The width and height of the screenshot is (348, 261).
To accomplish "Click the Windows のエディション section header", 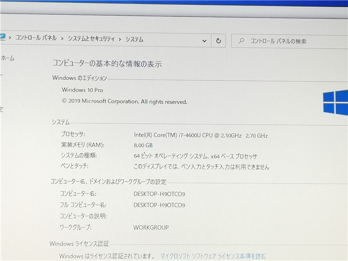I will 80,78.
